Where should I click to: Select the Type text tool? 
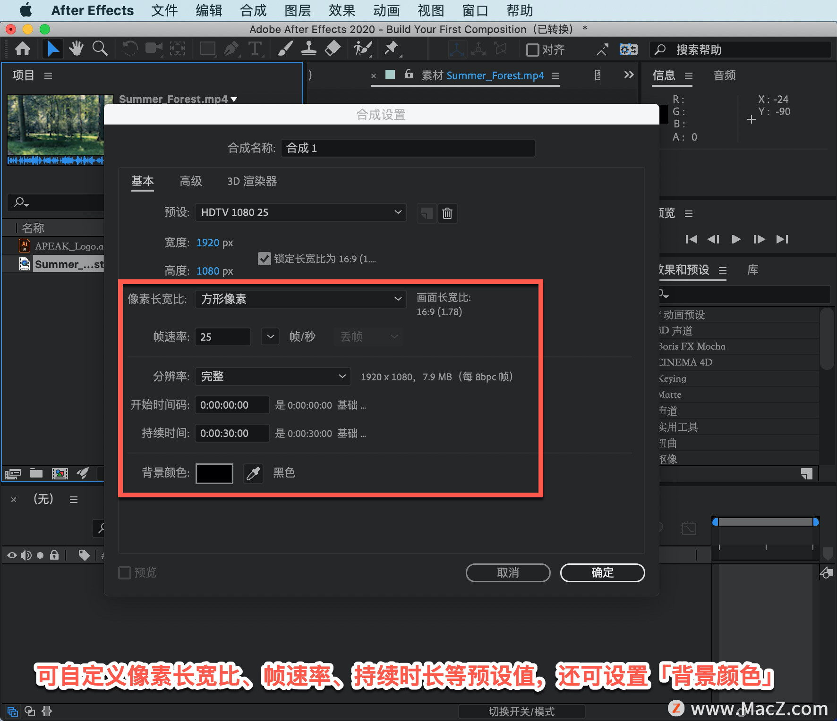[255, 49]
